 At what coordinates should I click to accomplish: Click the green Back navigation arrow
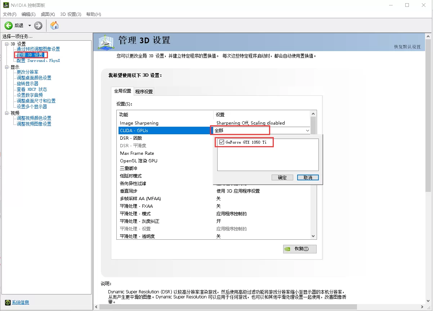(x=9, y=25)
